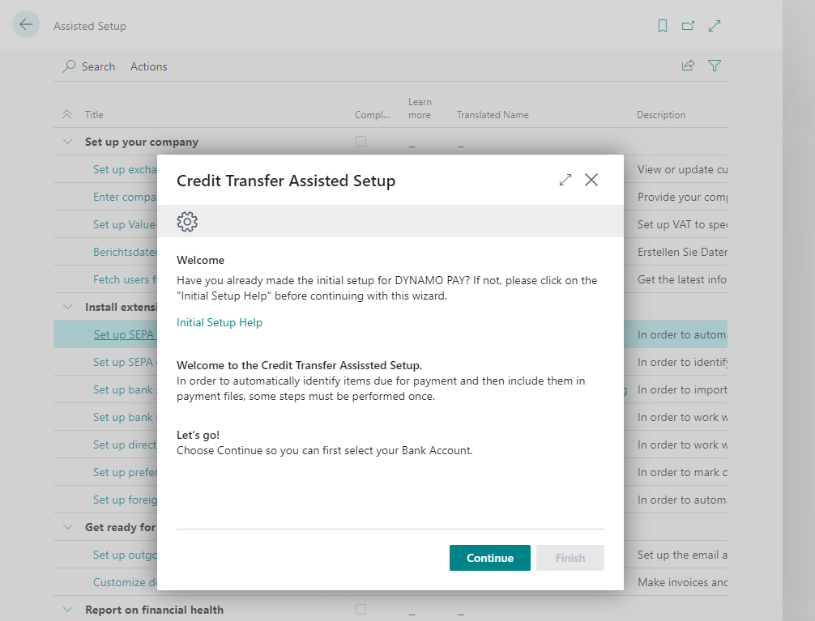This screenshot has height=621, width=815.
Task: Click the gear icon in the setup dialog
Action: 187,221
